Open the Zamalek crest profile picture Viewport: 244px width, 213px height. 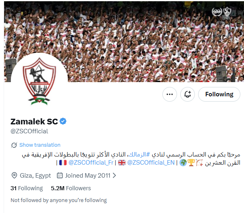pyautogui.click(x=39, y=81)
